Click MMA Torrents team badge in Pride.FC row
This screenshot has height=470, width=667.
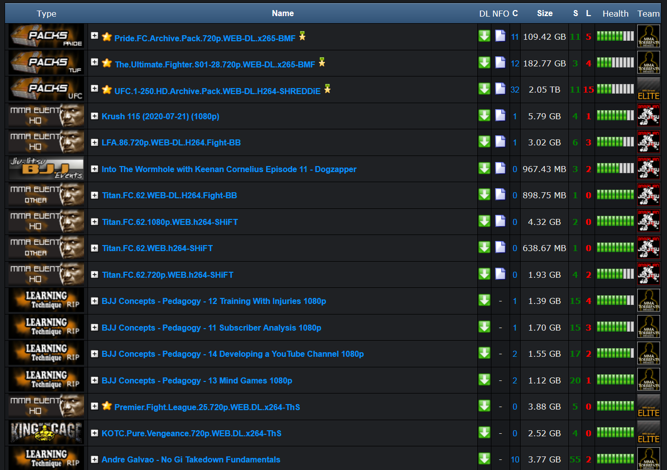click(x=648, y=36)
